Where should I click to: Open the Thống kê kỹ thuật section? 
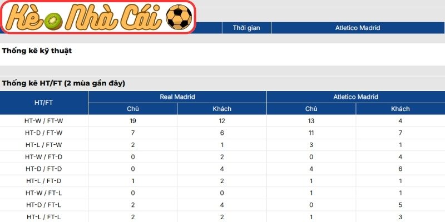coord(37,51)
